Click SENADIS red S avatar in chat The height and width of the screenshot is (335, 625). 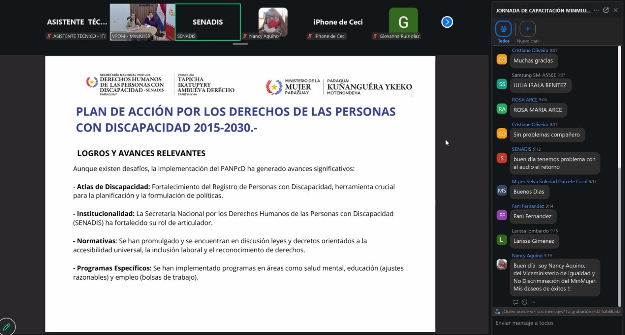[x=502, y=158]
